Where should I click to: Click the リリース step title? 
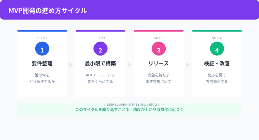[x=159, y=64]
